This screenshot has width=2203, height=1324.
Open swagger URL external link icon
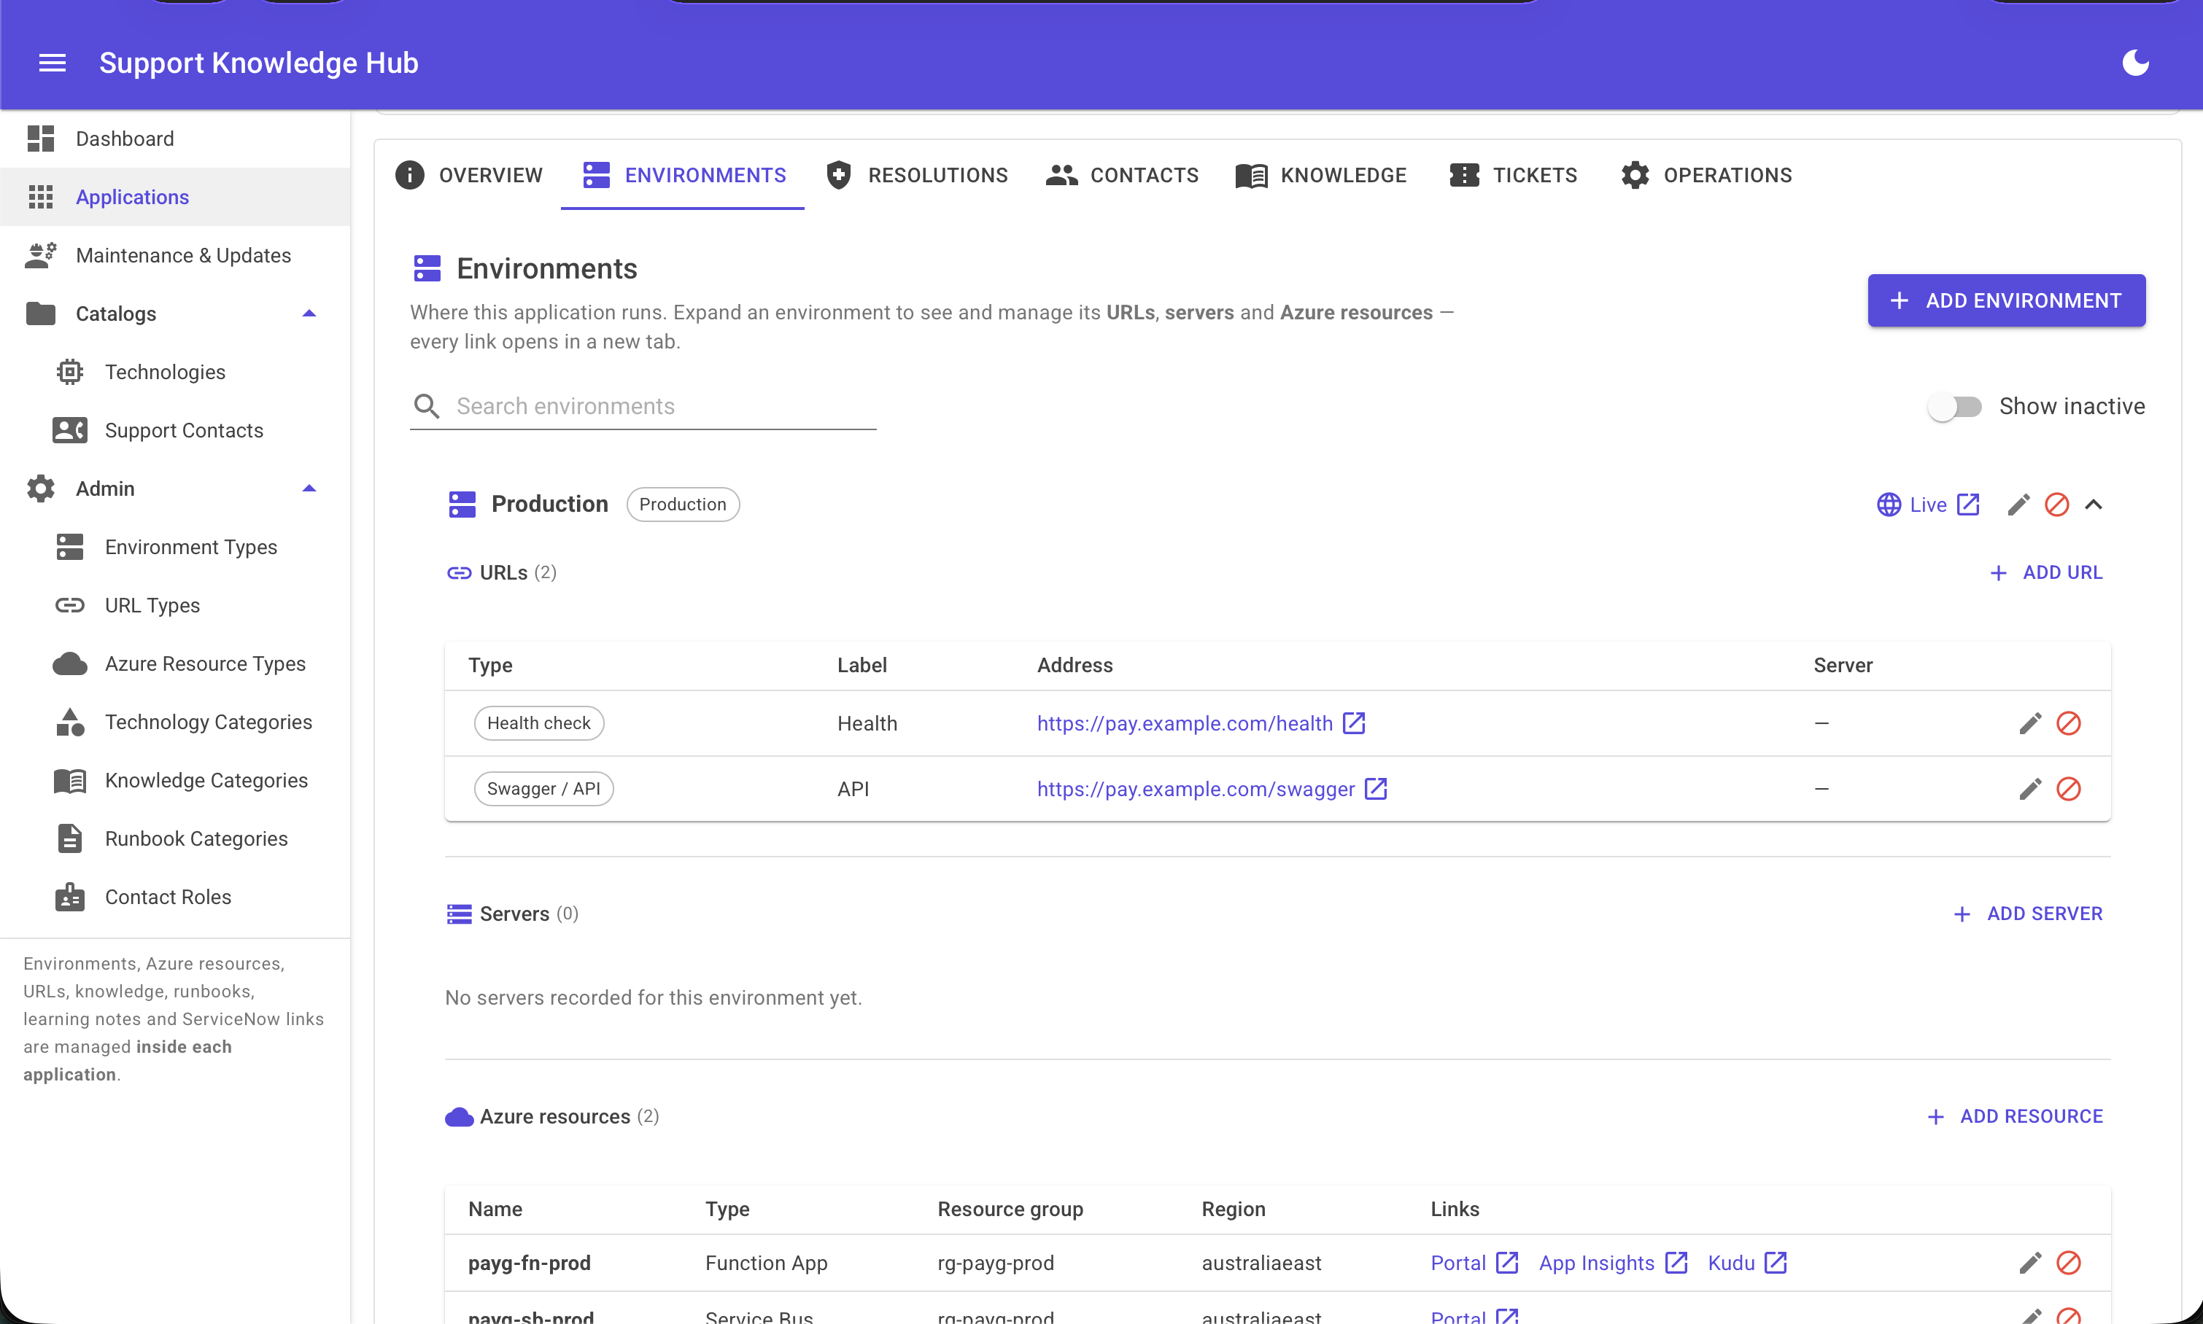[x=1376, y=789]
